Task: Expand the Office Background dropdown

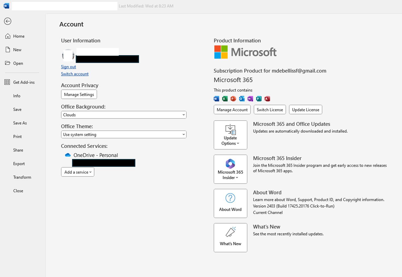Action: (x=124, y=115)
